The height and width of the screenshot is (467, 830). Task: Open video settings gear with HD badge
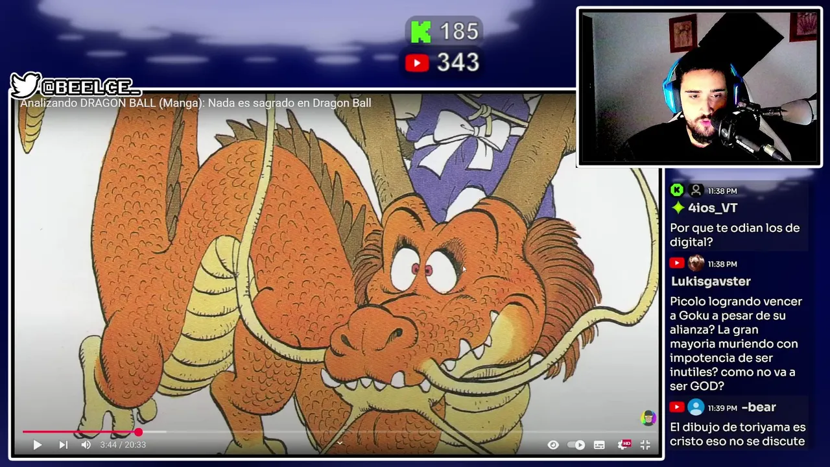pyautogui.click(x=623, y=445)
